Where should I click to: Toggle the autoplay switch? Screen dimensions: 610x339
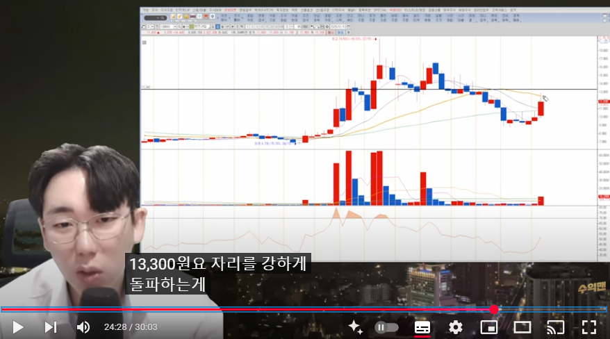[386, 327]
